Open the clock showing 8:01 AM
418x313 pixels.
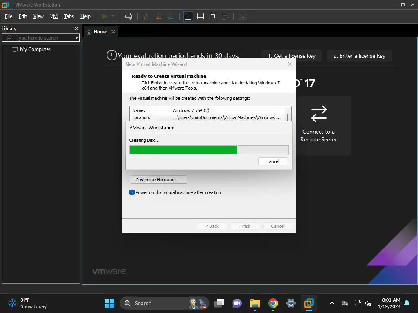click(x=389, y=303)
